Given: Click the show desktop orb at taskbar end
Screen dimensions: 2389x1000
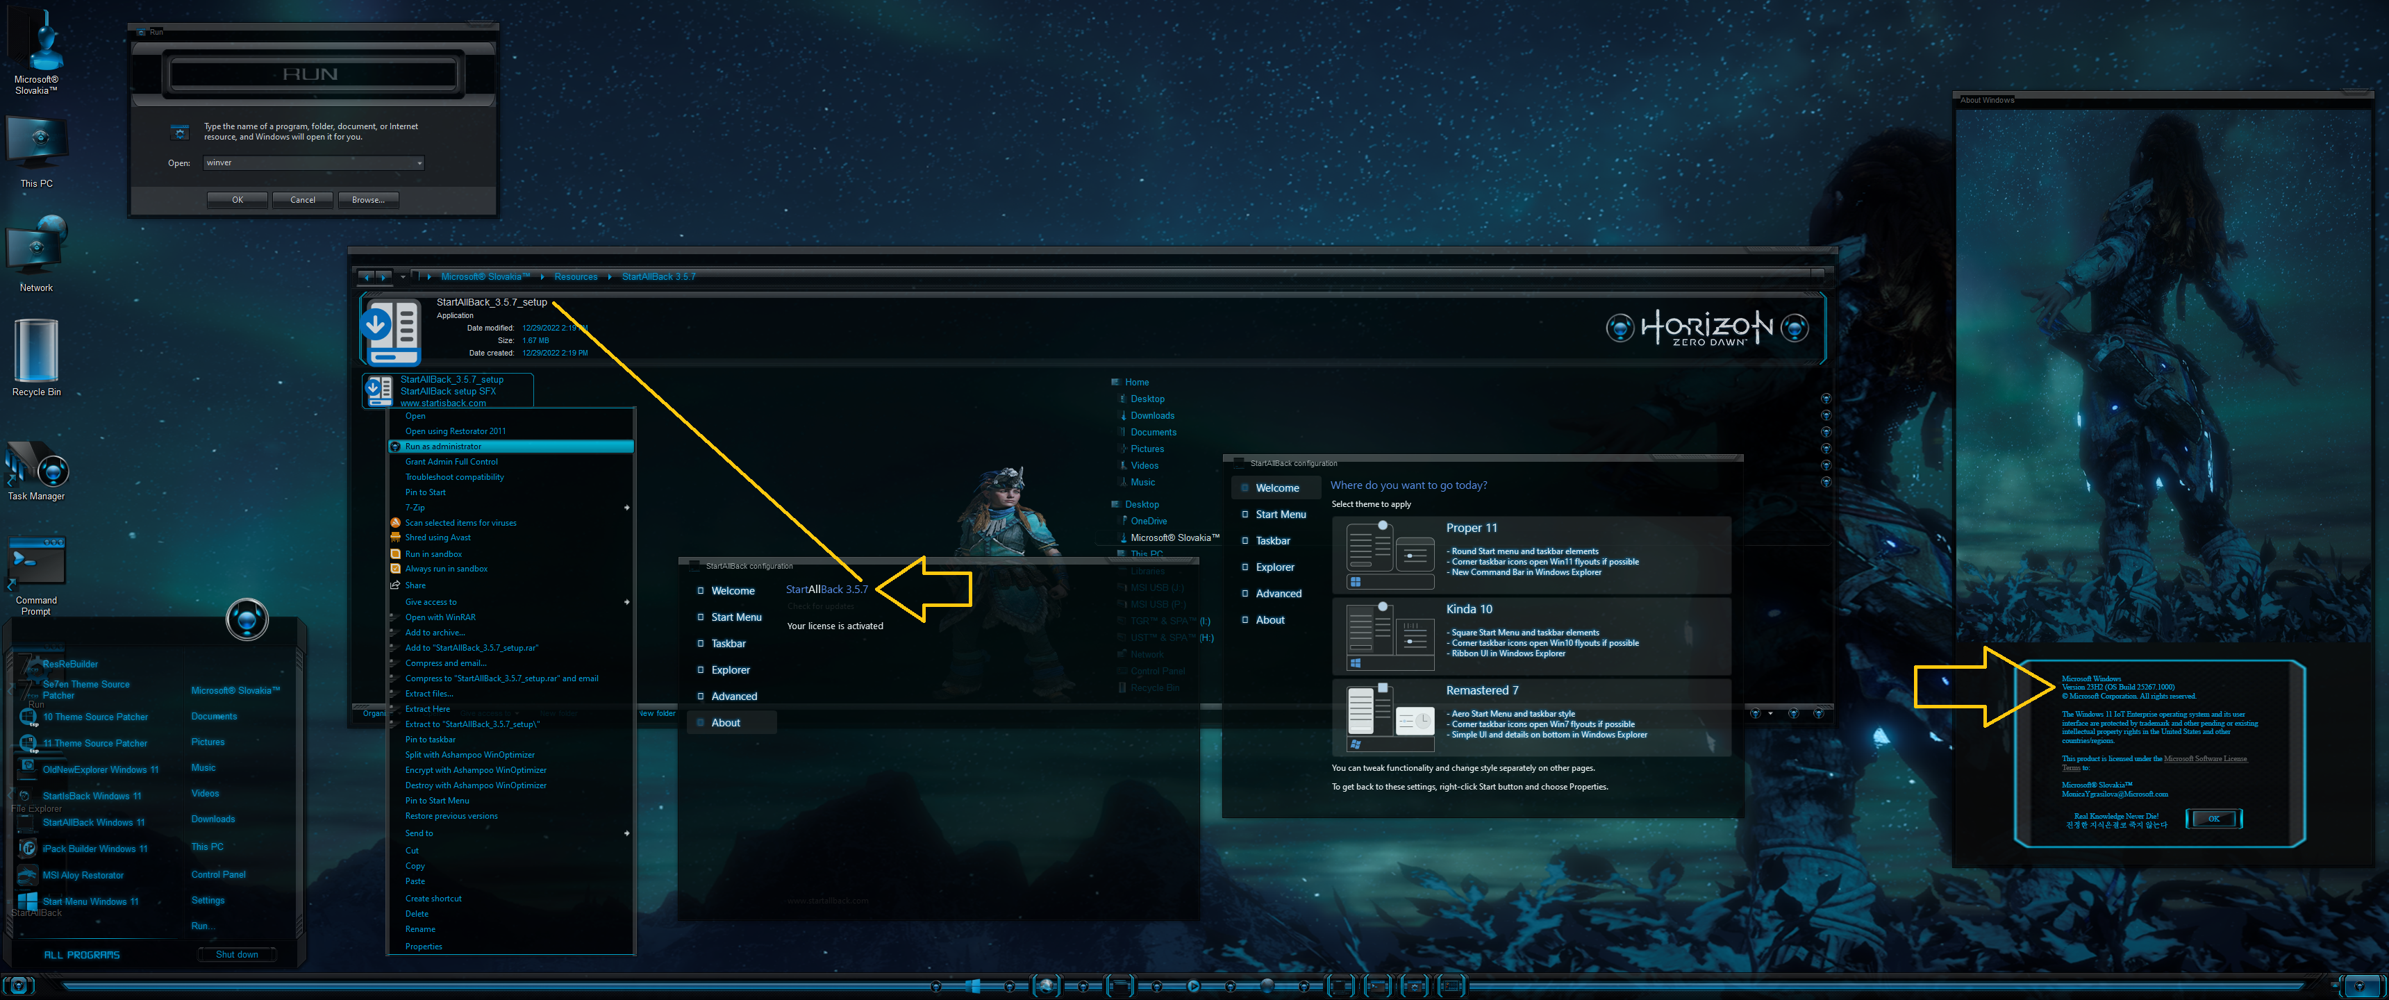Looking at the screenshot, I should [2361, 986].
